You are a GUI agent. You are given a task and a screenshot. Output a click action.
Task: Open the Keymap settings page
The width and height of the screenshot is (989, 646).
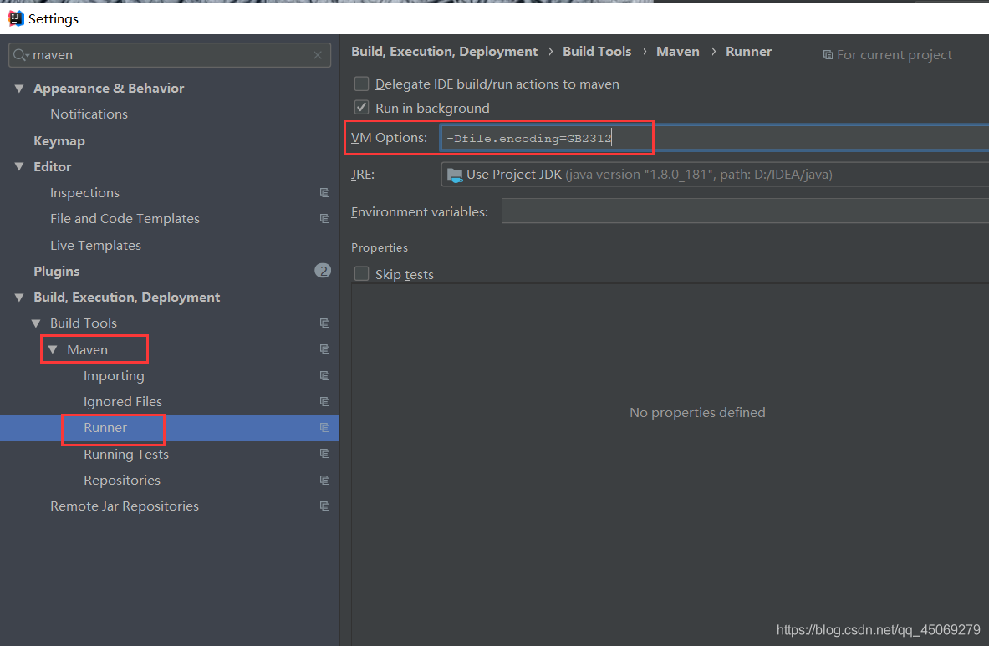(59, 141)
